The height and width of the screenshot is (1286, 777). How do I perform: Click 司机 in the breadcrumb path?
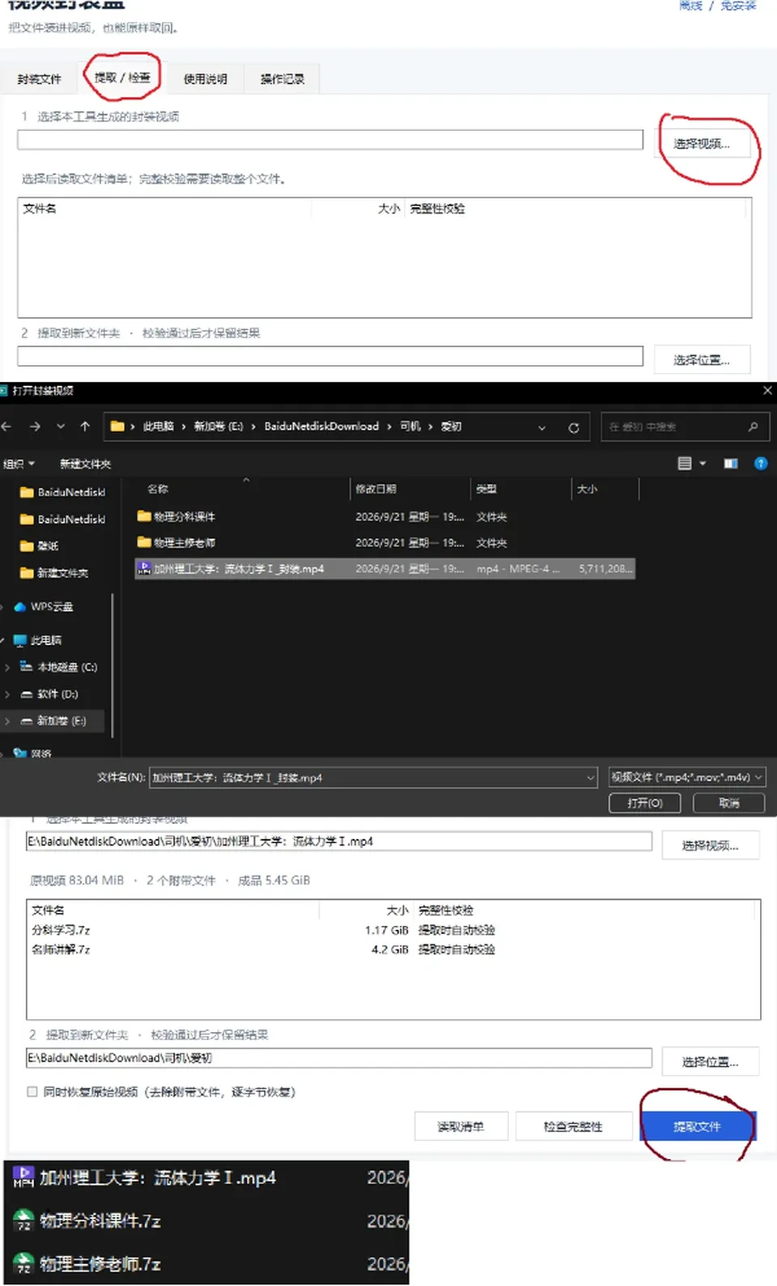click(410, 427)
